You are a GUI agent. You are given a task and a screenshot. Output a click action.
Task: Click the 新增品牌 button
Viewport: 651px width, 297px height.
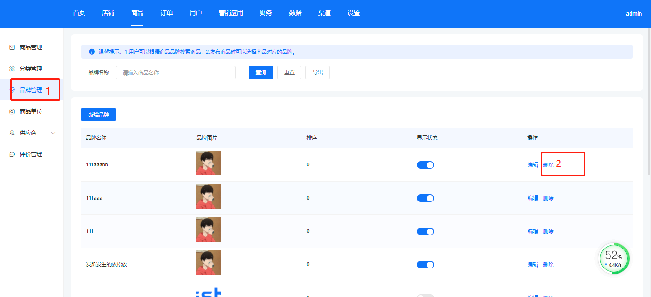[99, 115]
